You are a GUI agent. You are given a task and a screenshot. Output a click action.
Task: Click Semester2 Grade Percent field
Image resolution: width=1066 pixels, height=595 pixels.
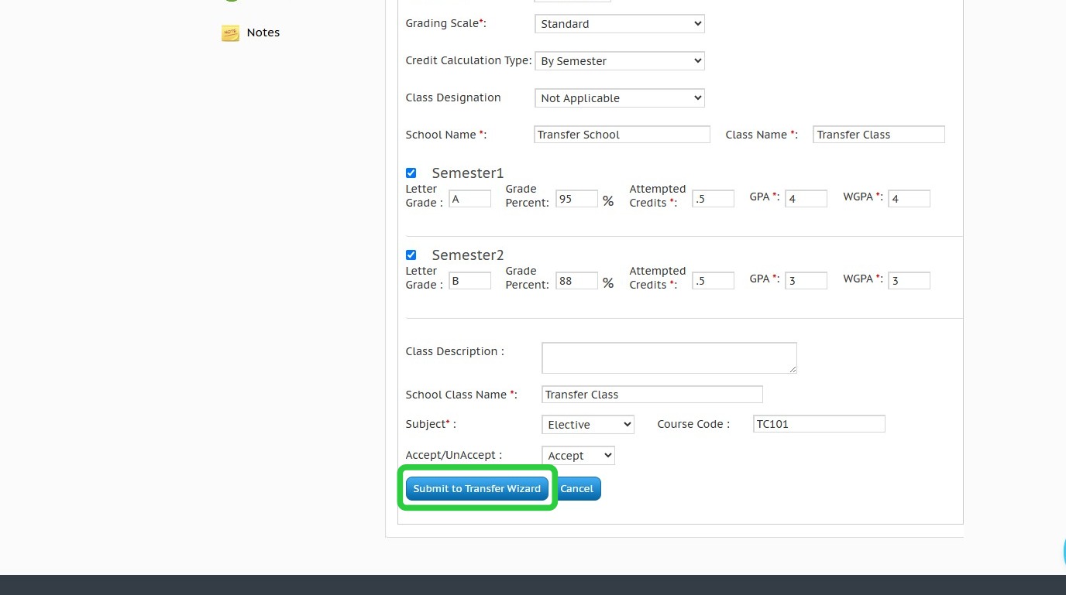tap(577, 281)
